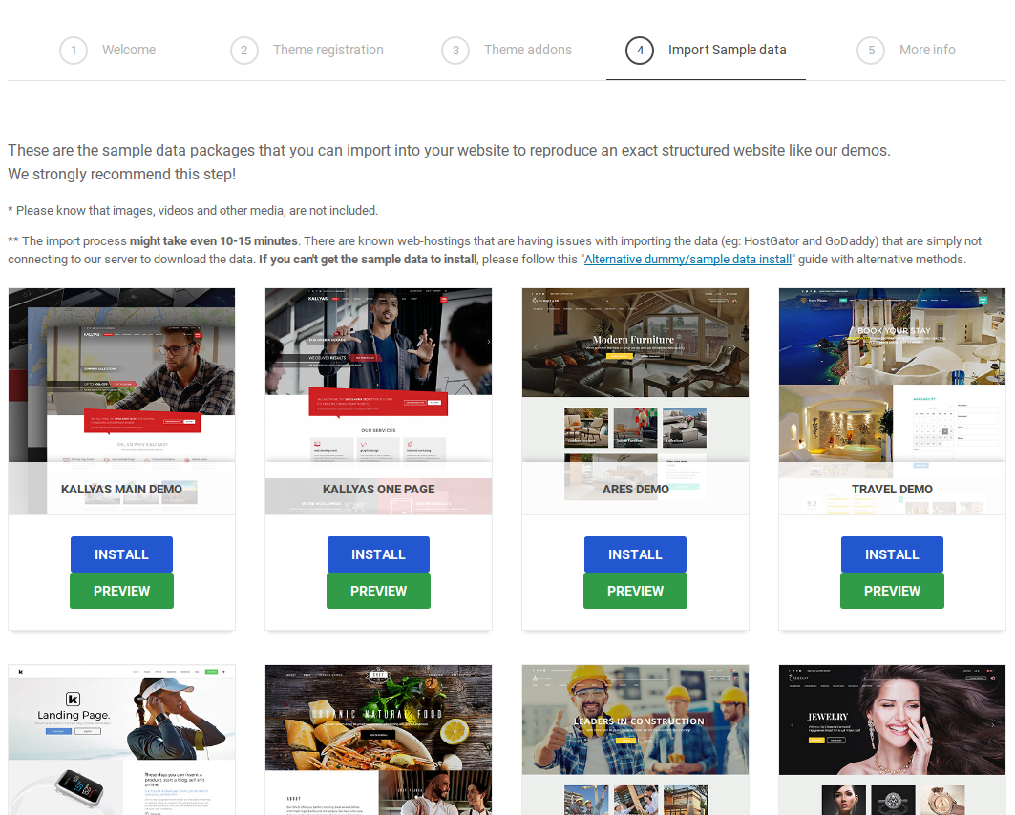Install the Kallyas One Page demo
1015x815 pixels.
pyautogui.click(x=379, y=554)
